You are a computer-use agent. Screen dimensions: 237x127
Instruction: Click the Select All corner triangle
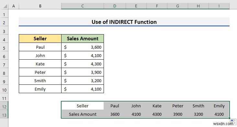(5, 6)
